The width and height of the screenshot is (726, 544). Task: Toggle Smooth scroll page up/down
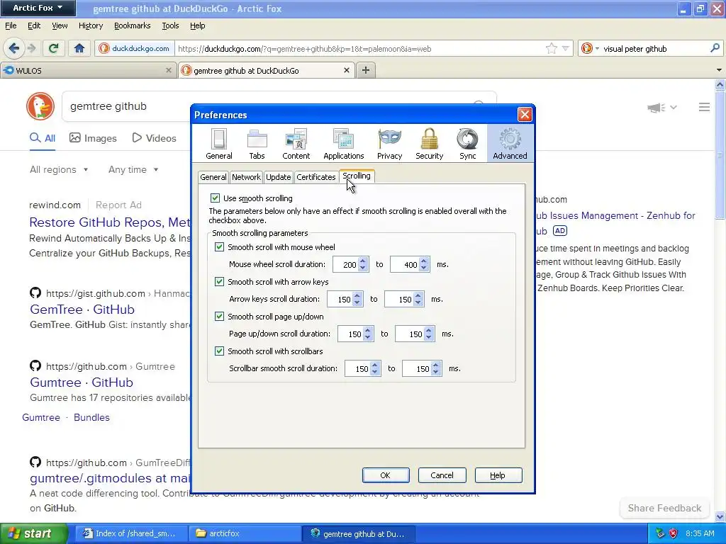[220, 317]
